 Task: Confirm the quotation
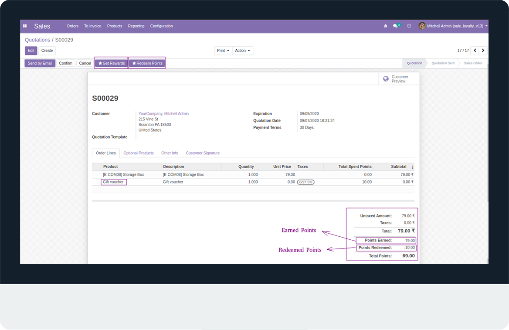click(65, 63)
